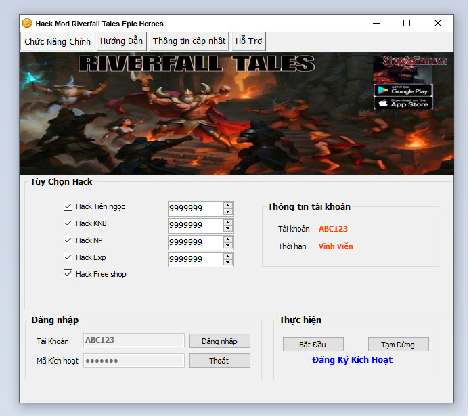Increase the Hack KNB value with up arrow
469x417 pixels.
coord(227,223)
